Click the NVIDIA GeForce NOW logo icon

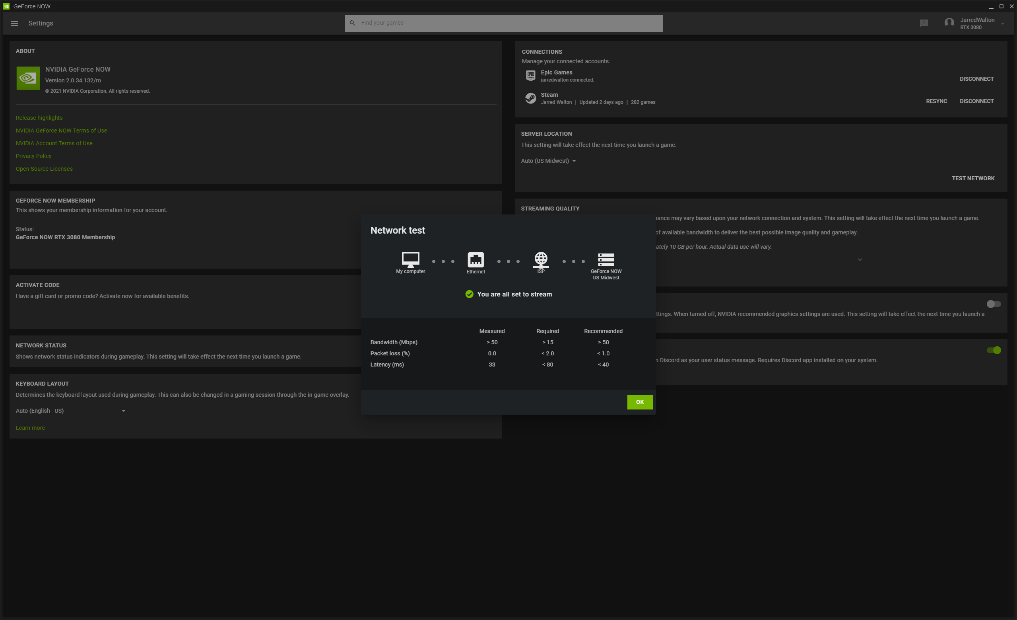click(x=27, y=77)
